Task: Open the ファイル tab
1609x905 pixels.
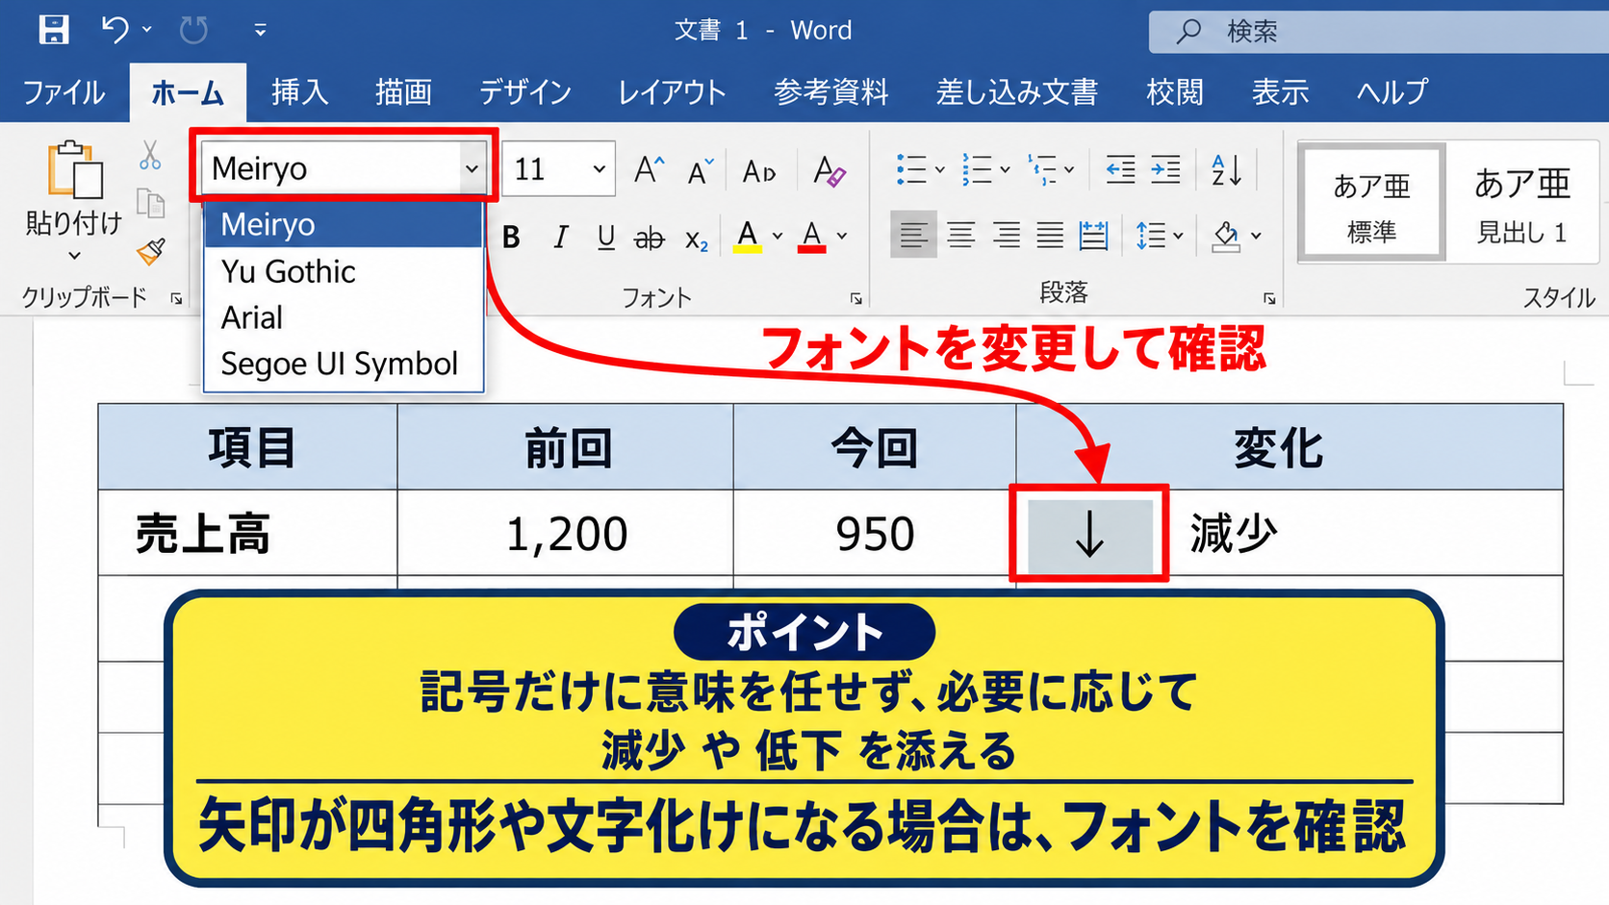Action: 64,92
